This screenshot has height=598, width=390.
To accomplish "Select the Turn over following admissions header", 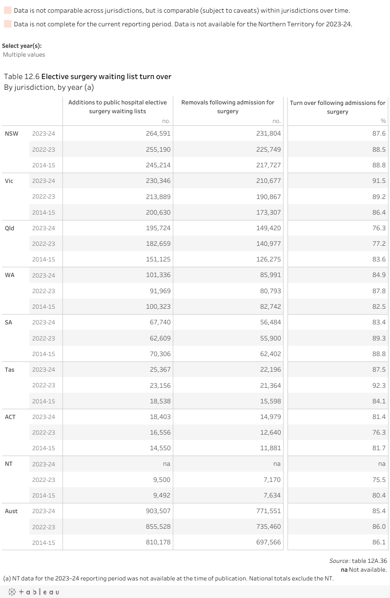I will click(x=338, y=107).
